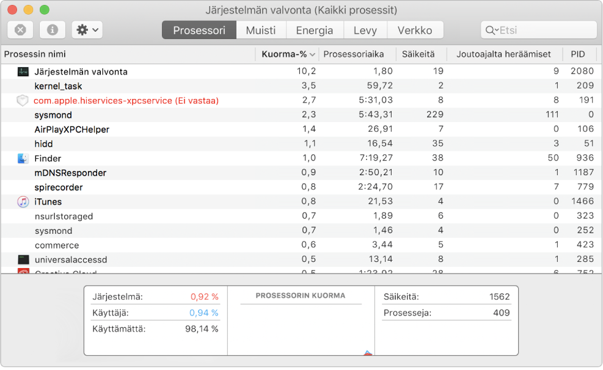Click the yellow minimize window button
This screenshot has height=370, width=603.
click(x=29, y=10)
